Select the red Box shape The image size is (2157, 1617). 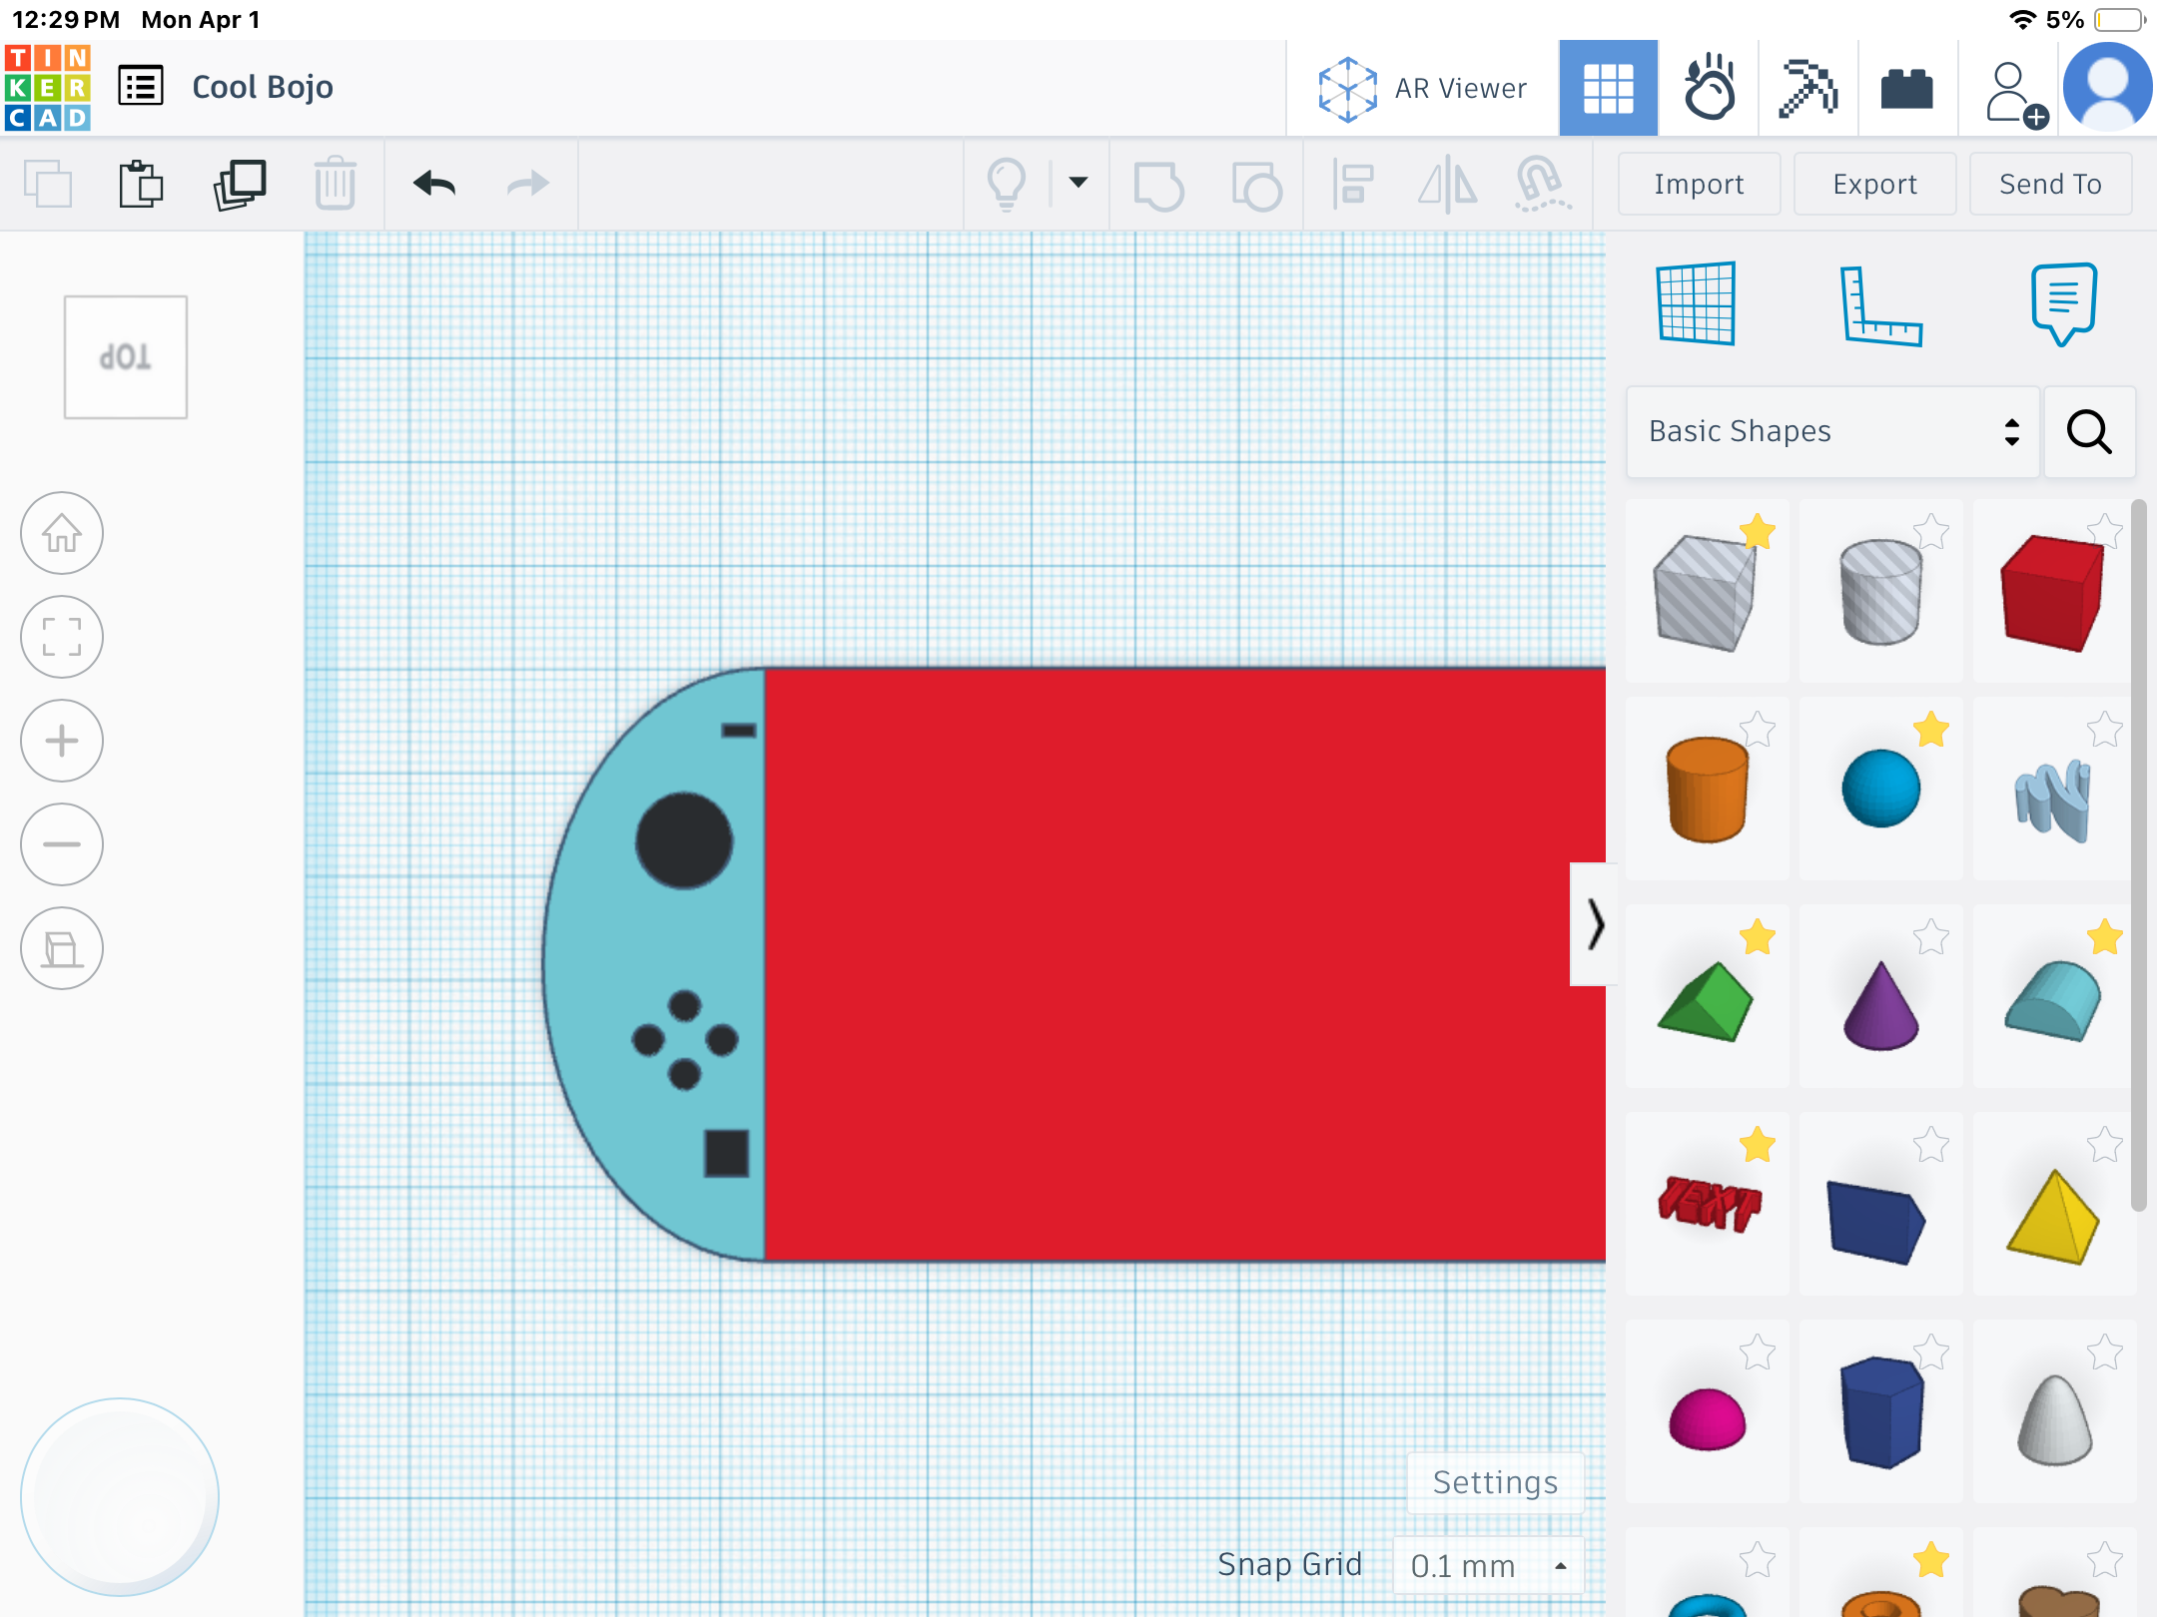[2051, 593]
